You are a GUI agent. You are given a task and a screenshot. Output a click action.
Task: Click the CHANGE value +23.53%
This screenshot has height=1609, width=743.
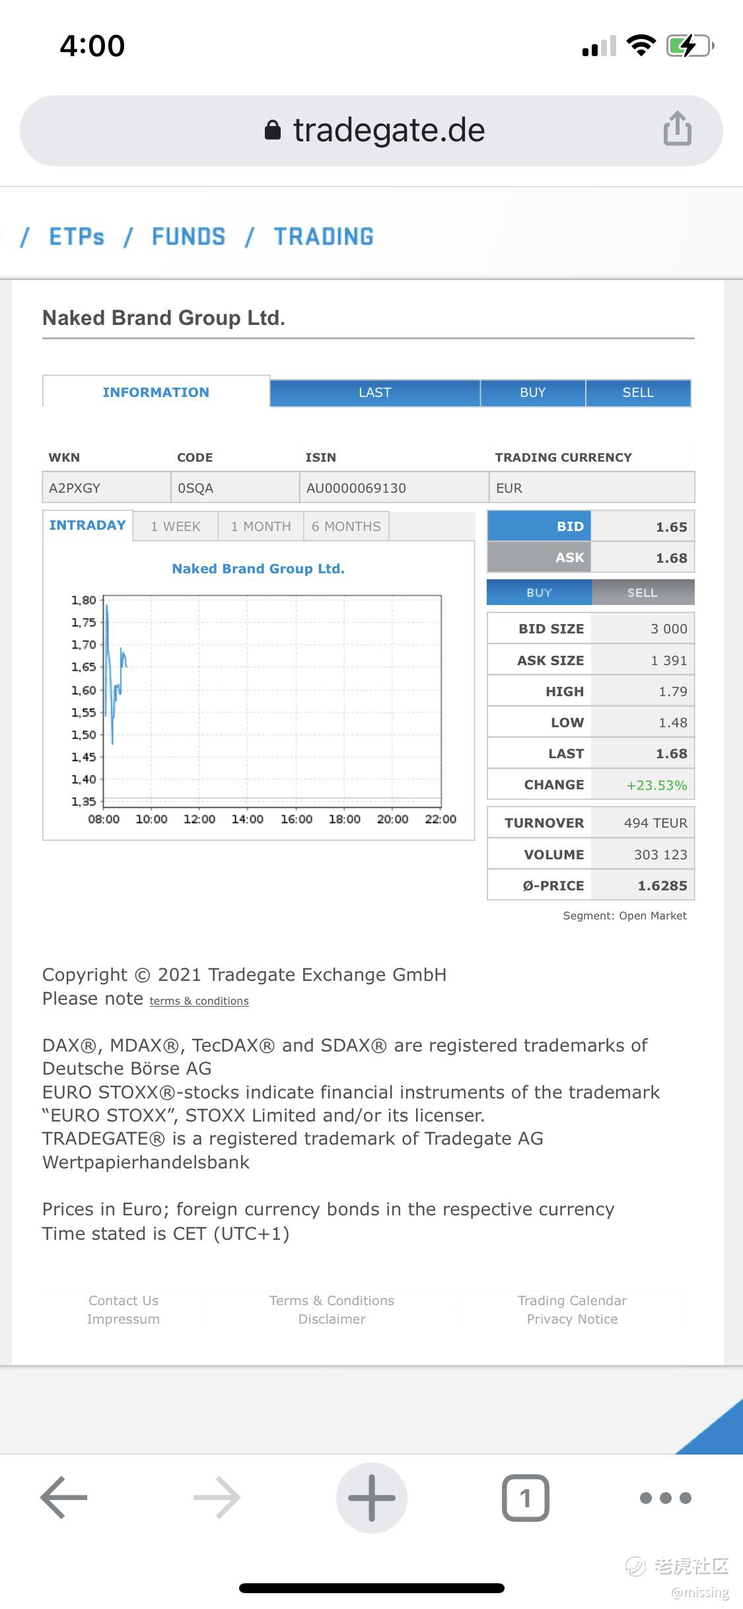click(x=656, y=785)
